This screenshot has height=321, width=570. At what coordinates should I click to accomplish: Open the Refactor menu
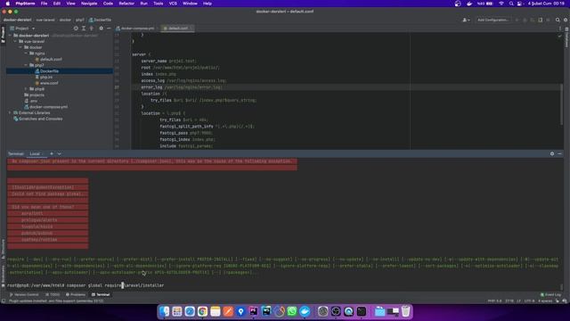pyautogui.click(x=126, y=4)
